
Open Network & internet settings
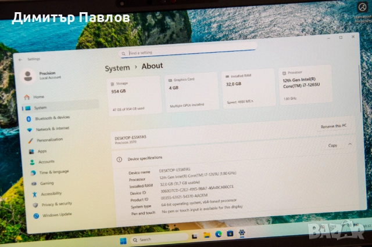(48, 129)
